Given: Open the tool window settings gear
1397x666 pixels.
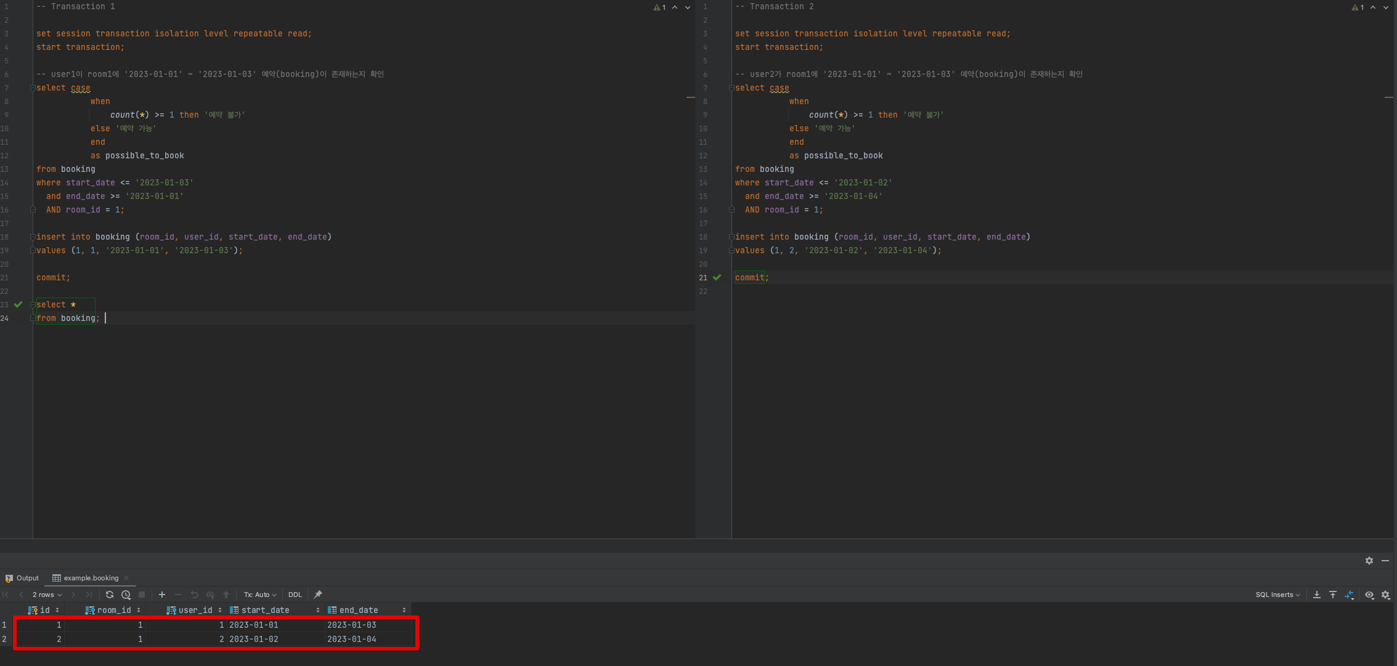Looking at the screenshot, I should coord(1369,561).
